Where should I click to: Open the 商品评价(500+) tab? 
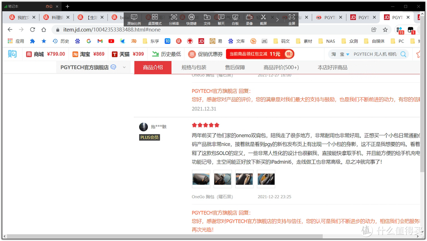(x=281, y=67)
